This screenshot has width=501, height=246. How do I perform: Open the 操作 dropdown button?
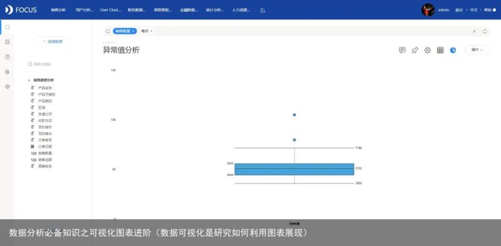[477, 50]
